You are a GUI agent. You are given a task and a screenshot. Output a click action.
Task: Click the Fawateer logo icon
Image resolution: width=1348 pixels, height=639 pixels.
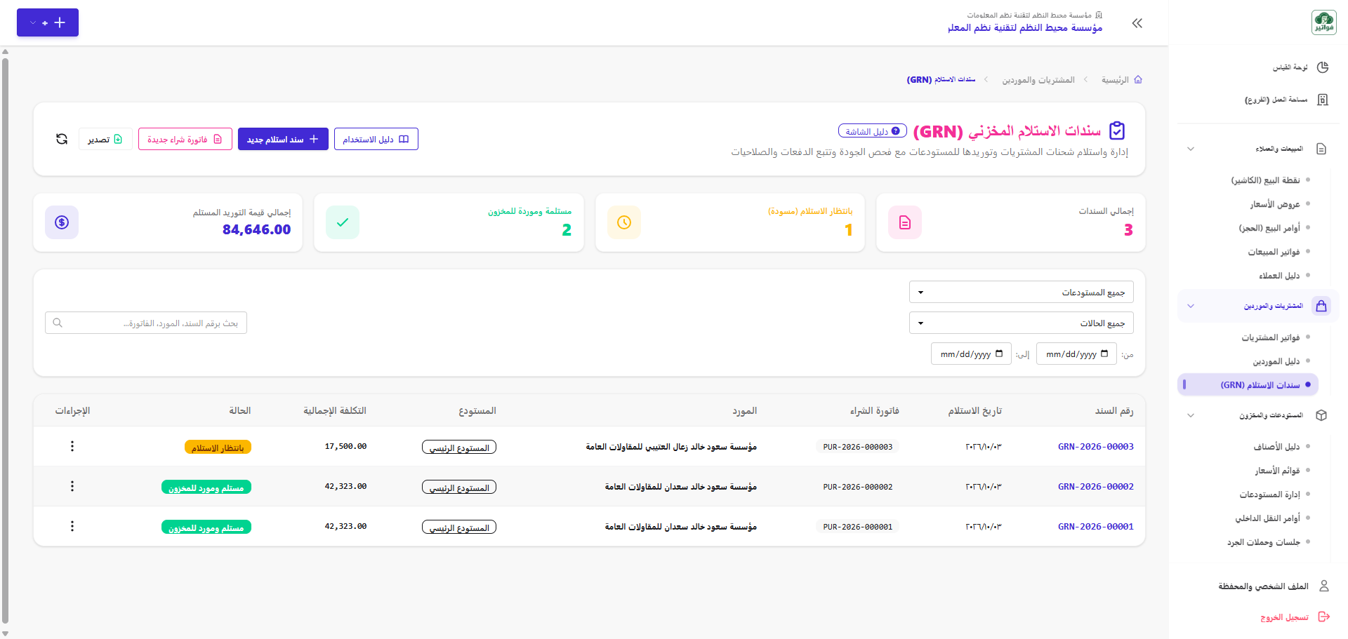[x=1324, y=22]
